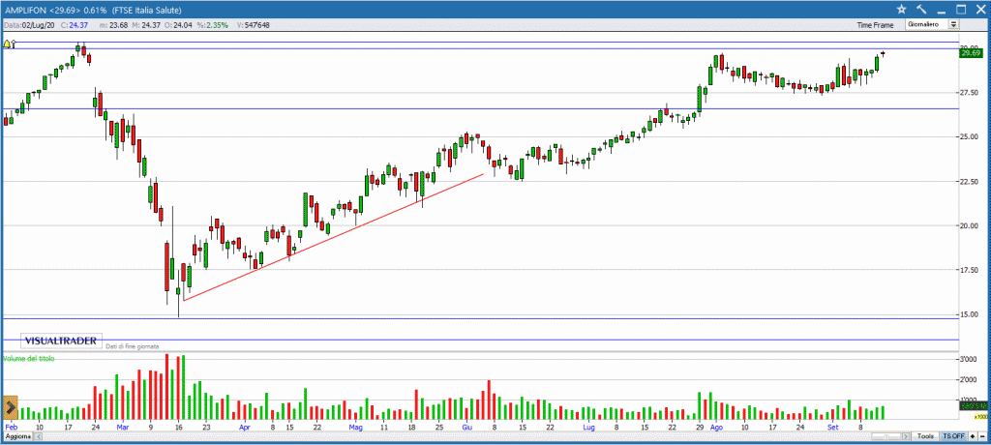
Task: Click the green 29.69 current price tag
Action: tap(970, 54)
